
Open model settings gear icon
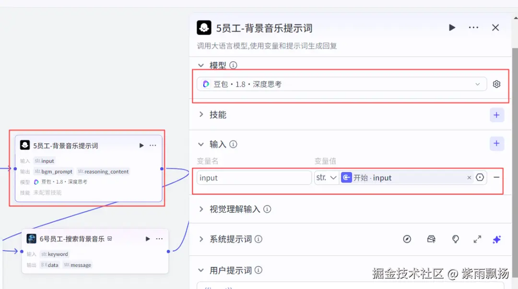496,84
